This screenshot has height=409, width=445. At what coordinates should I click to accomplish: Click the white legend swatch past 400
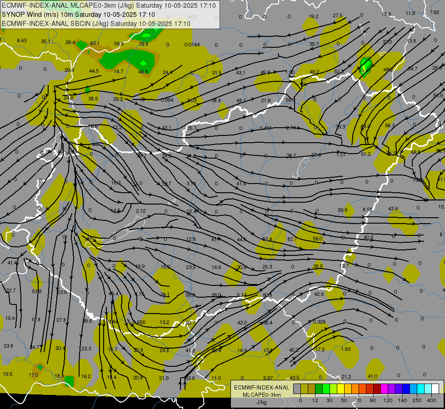click(x=435, y=389)
